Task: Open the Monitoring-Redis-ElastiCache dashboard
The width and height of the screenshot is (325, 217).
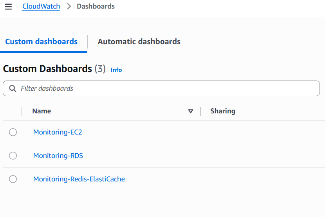Action: click(79, 179)
